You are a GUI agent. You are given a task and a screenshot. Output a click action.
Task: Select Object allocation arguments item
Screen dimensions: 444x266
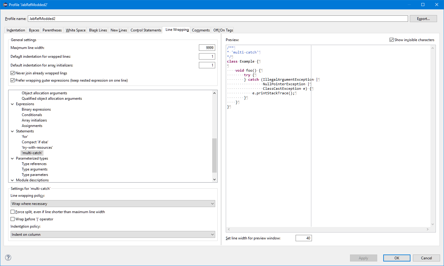tap(44, 93)
